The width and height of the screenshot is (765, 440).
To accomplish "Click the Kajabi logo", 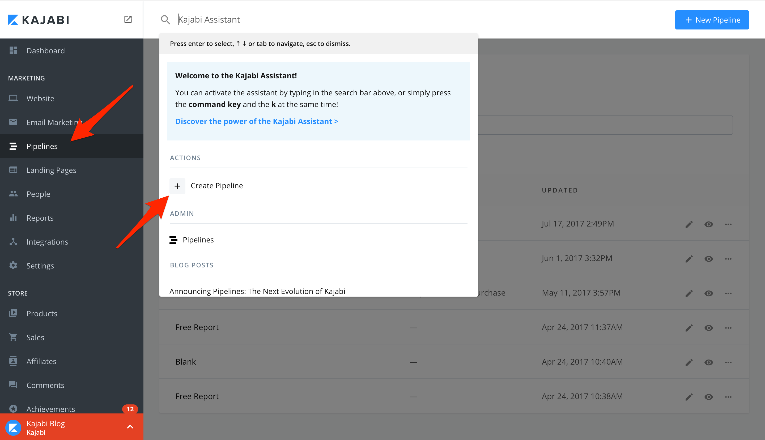I will [x=39, y=20].
